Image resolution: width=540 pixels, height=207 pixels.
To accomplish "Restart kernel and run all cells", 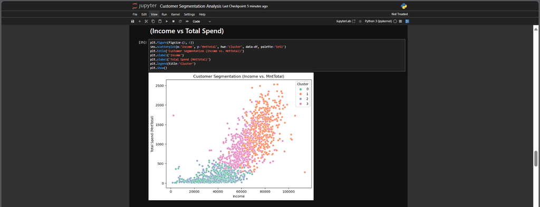I will 187,21.
